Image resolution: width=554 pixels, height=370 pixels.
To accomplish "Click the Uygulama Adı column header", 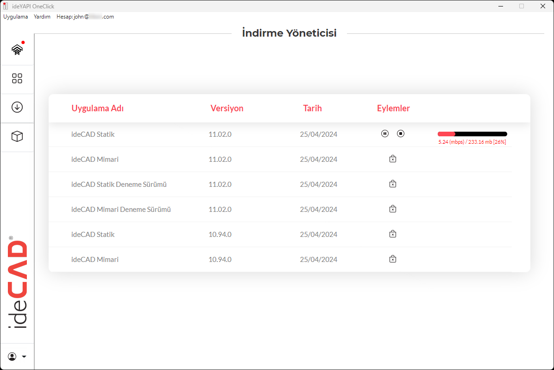I will click(x=97, y=108).
